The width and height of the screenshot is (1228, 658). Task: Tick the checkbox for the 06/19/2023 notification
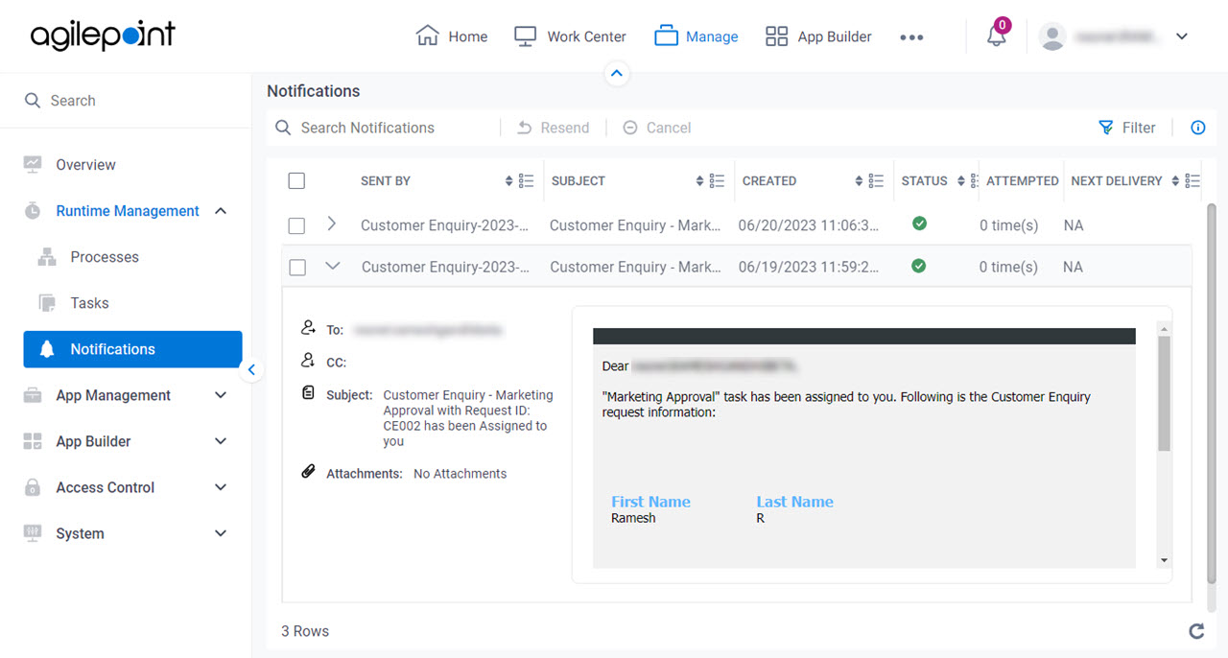tap(297, 268)
